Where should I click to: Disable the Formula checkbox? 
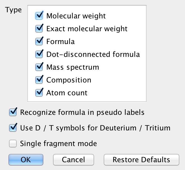(39, 42)
